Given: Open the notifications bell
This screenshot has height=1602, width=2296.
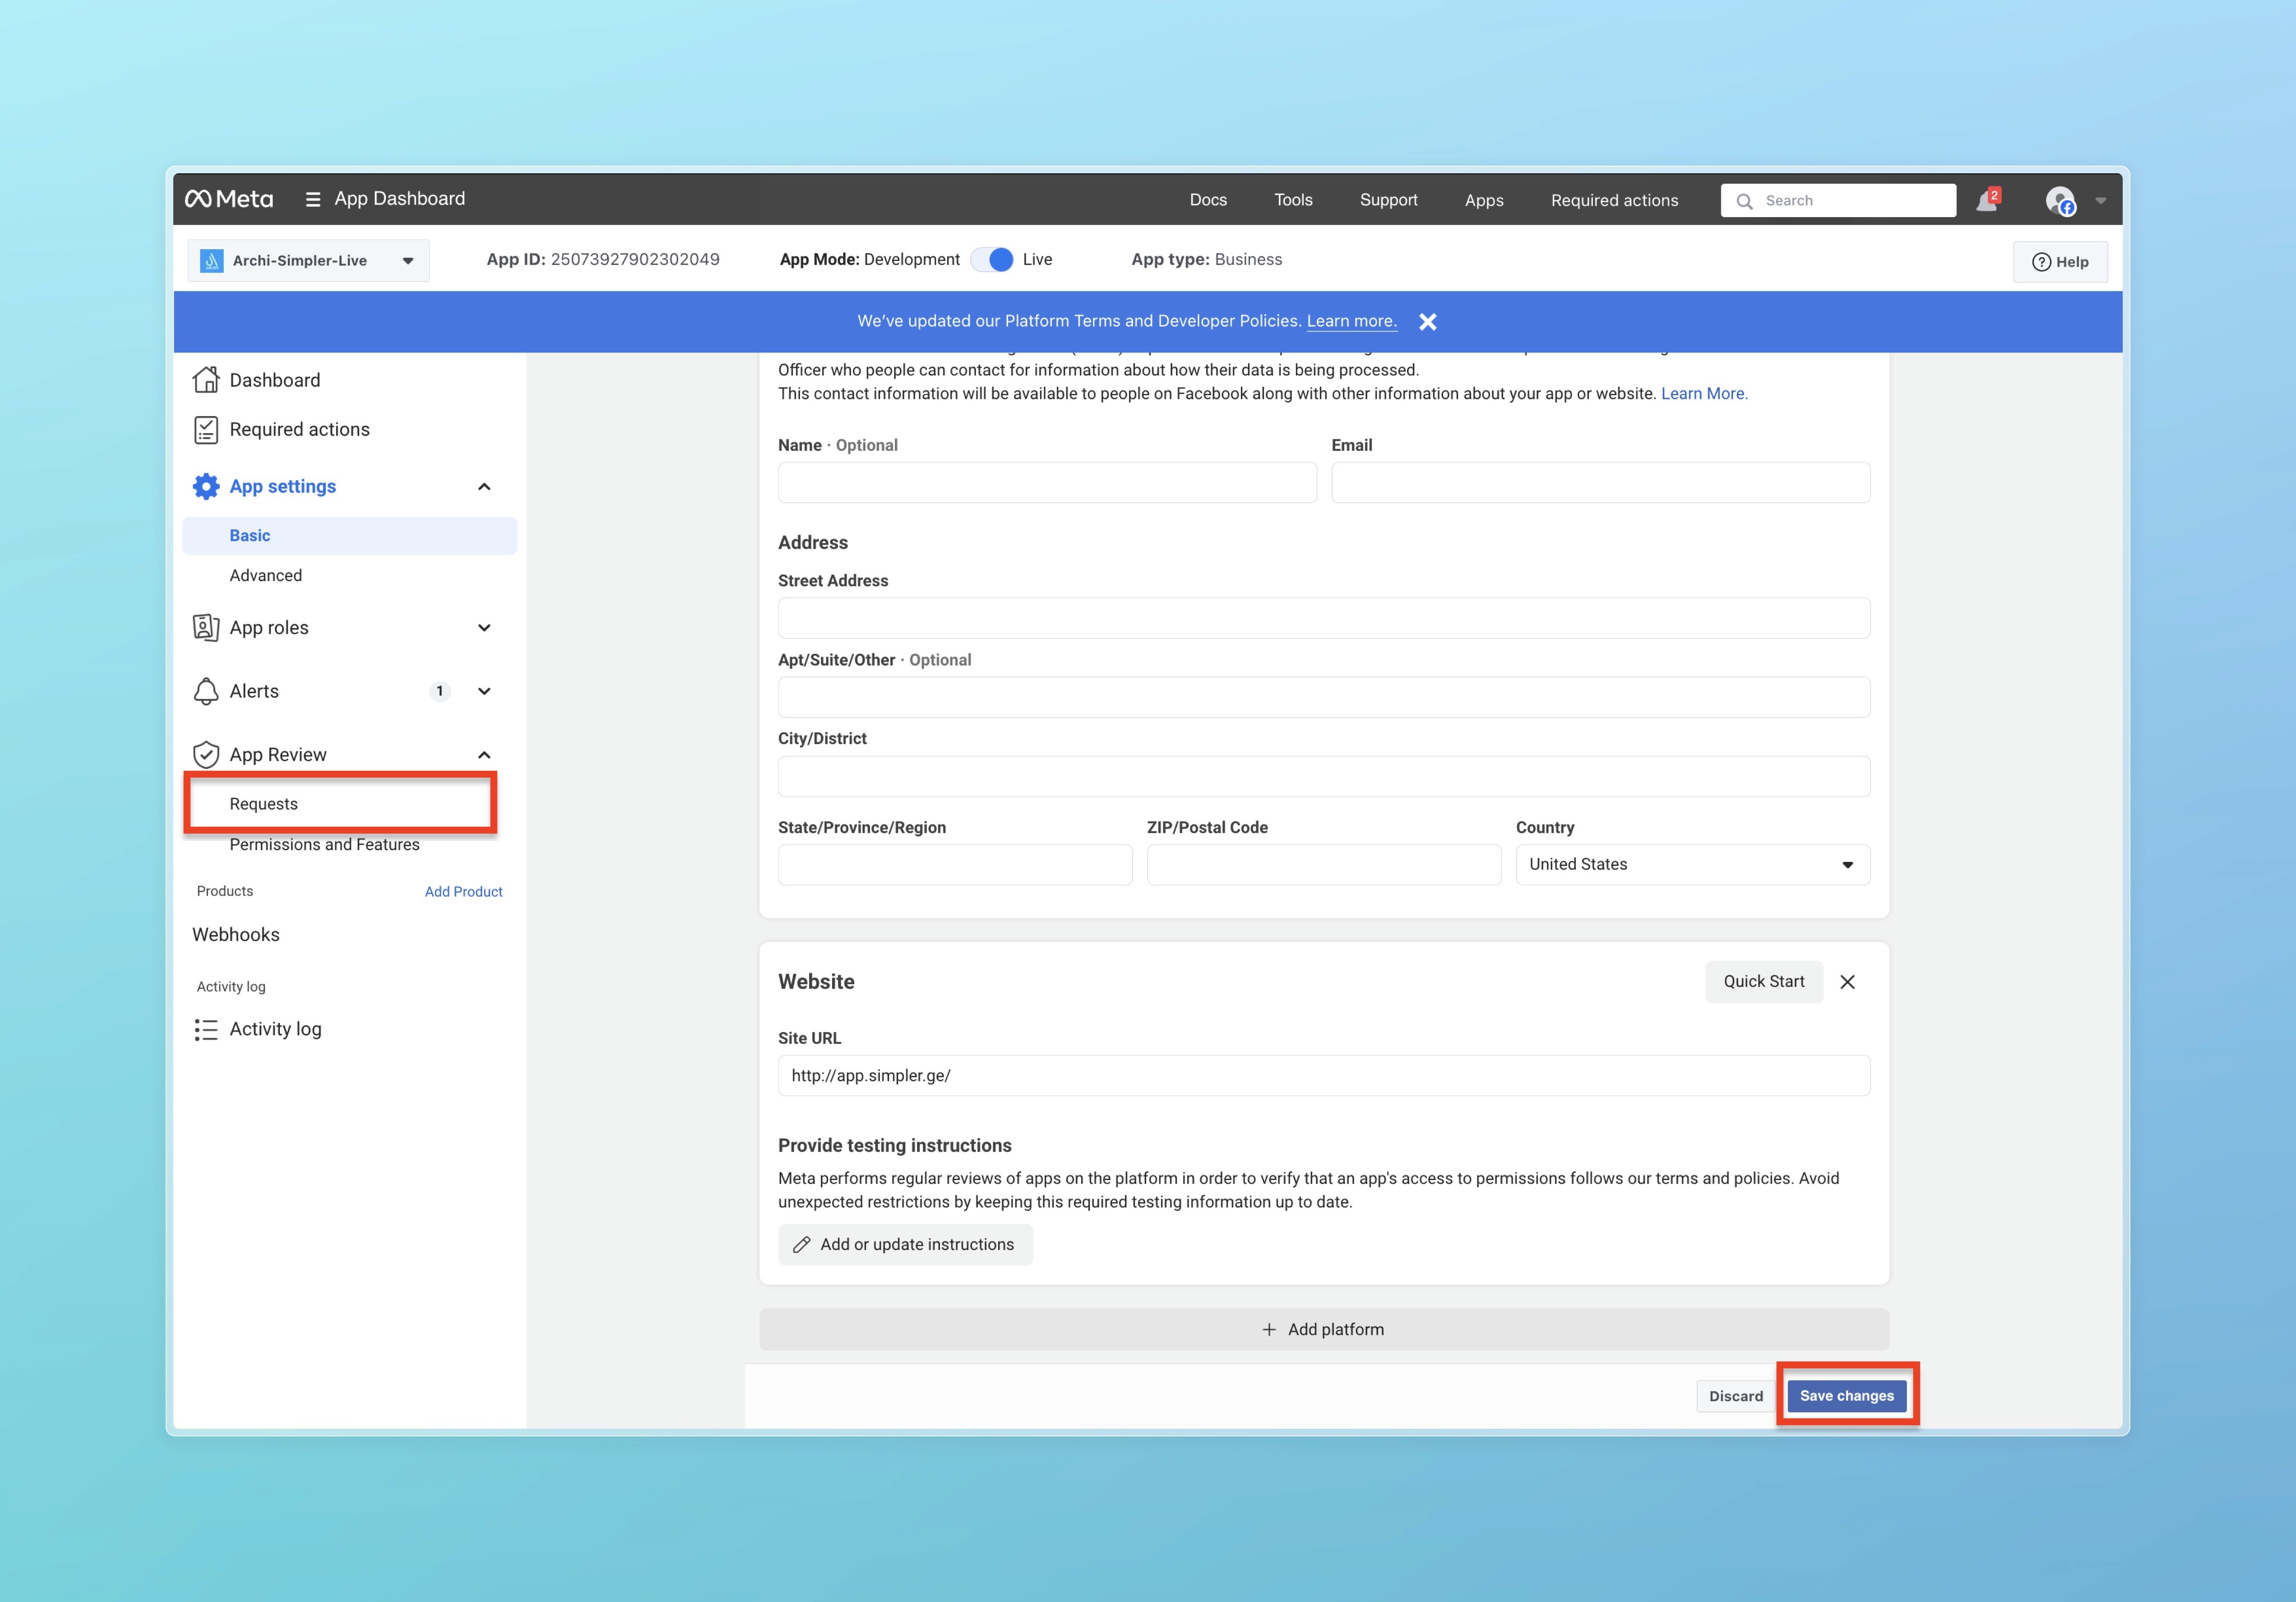Looking at the screenshot, I should [x=1986, y=201].
